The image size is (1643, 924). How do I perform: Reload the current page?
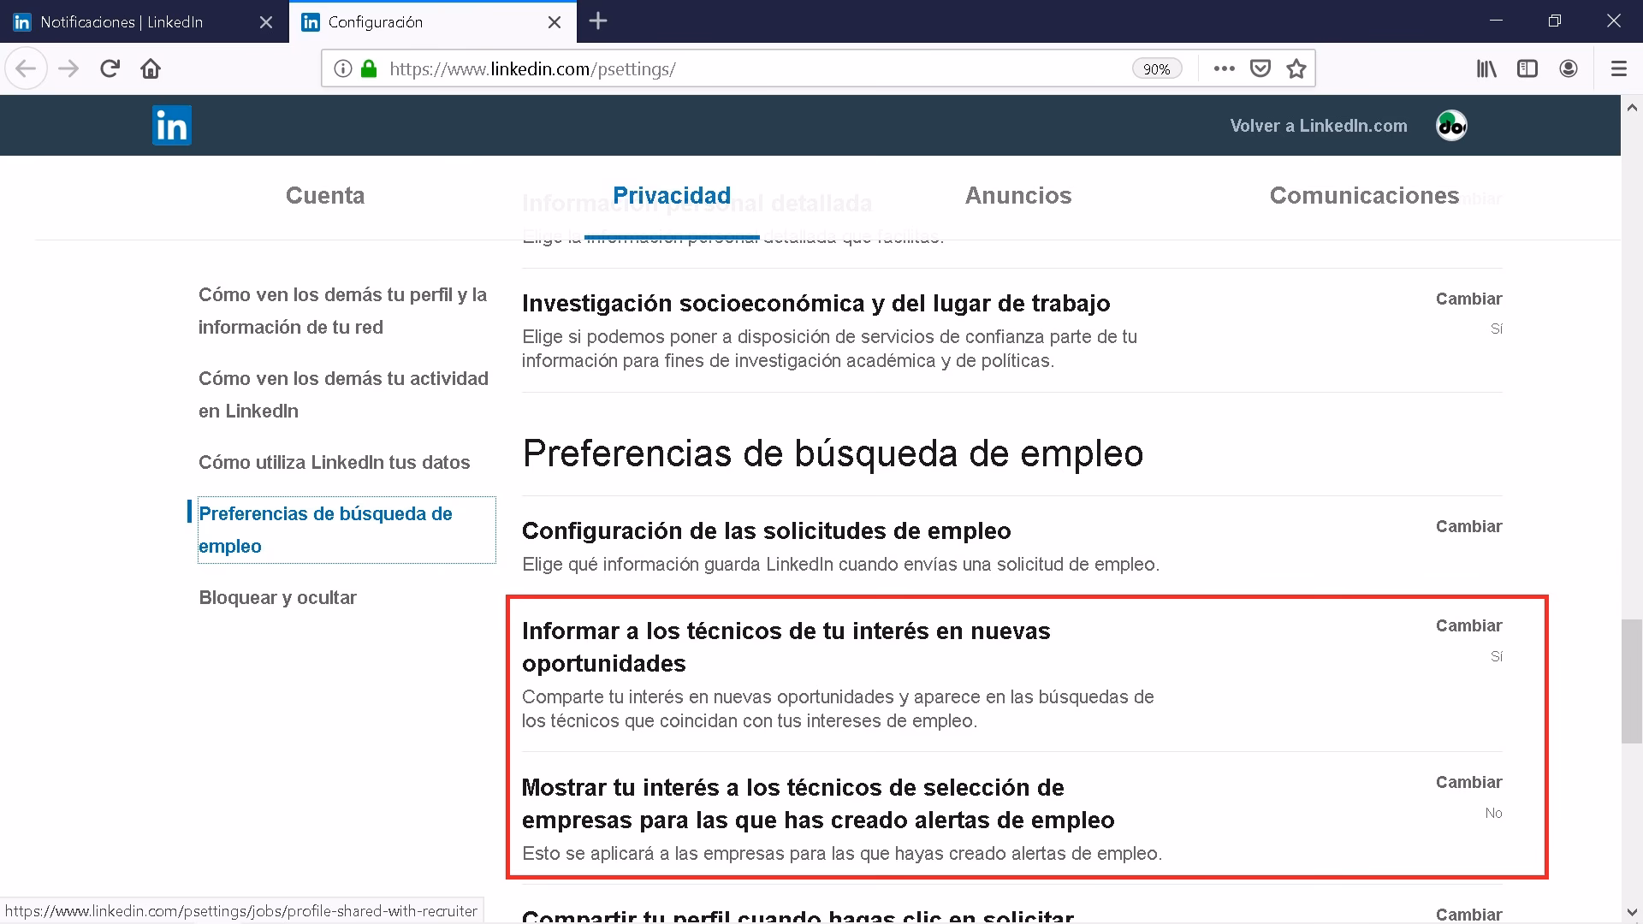tap(110, 68)
